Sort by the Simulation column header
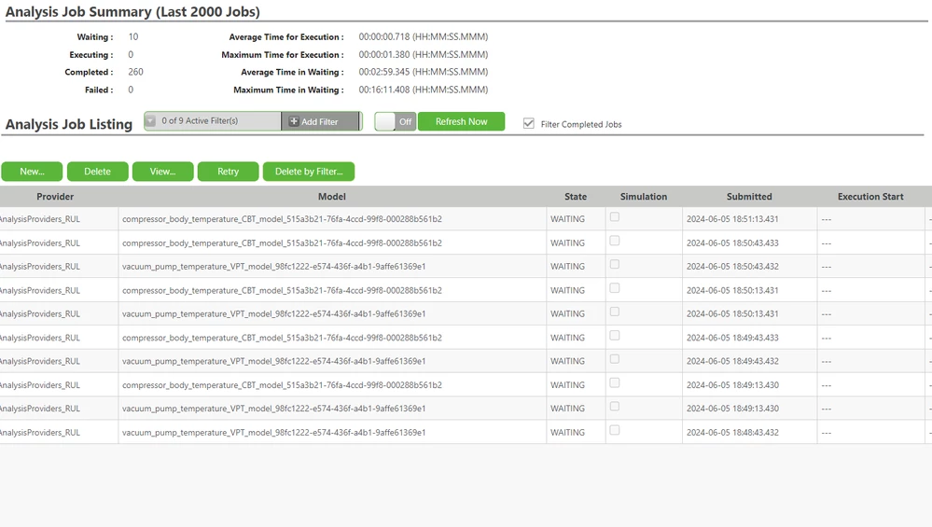Image resolution: width=932 pixels, height=527 pixels. [x=644, y=197]
